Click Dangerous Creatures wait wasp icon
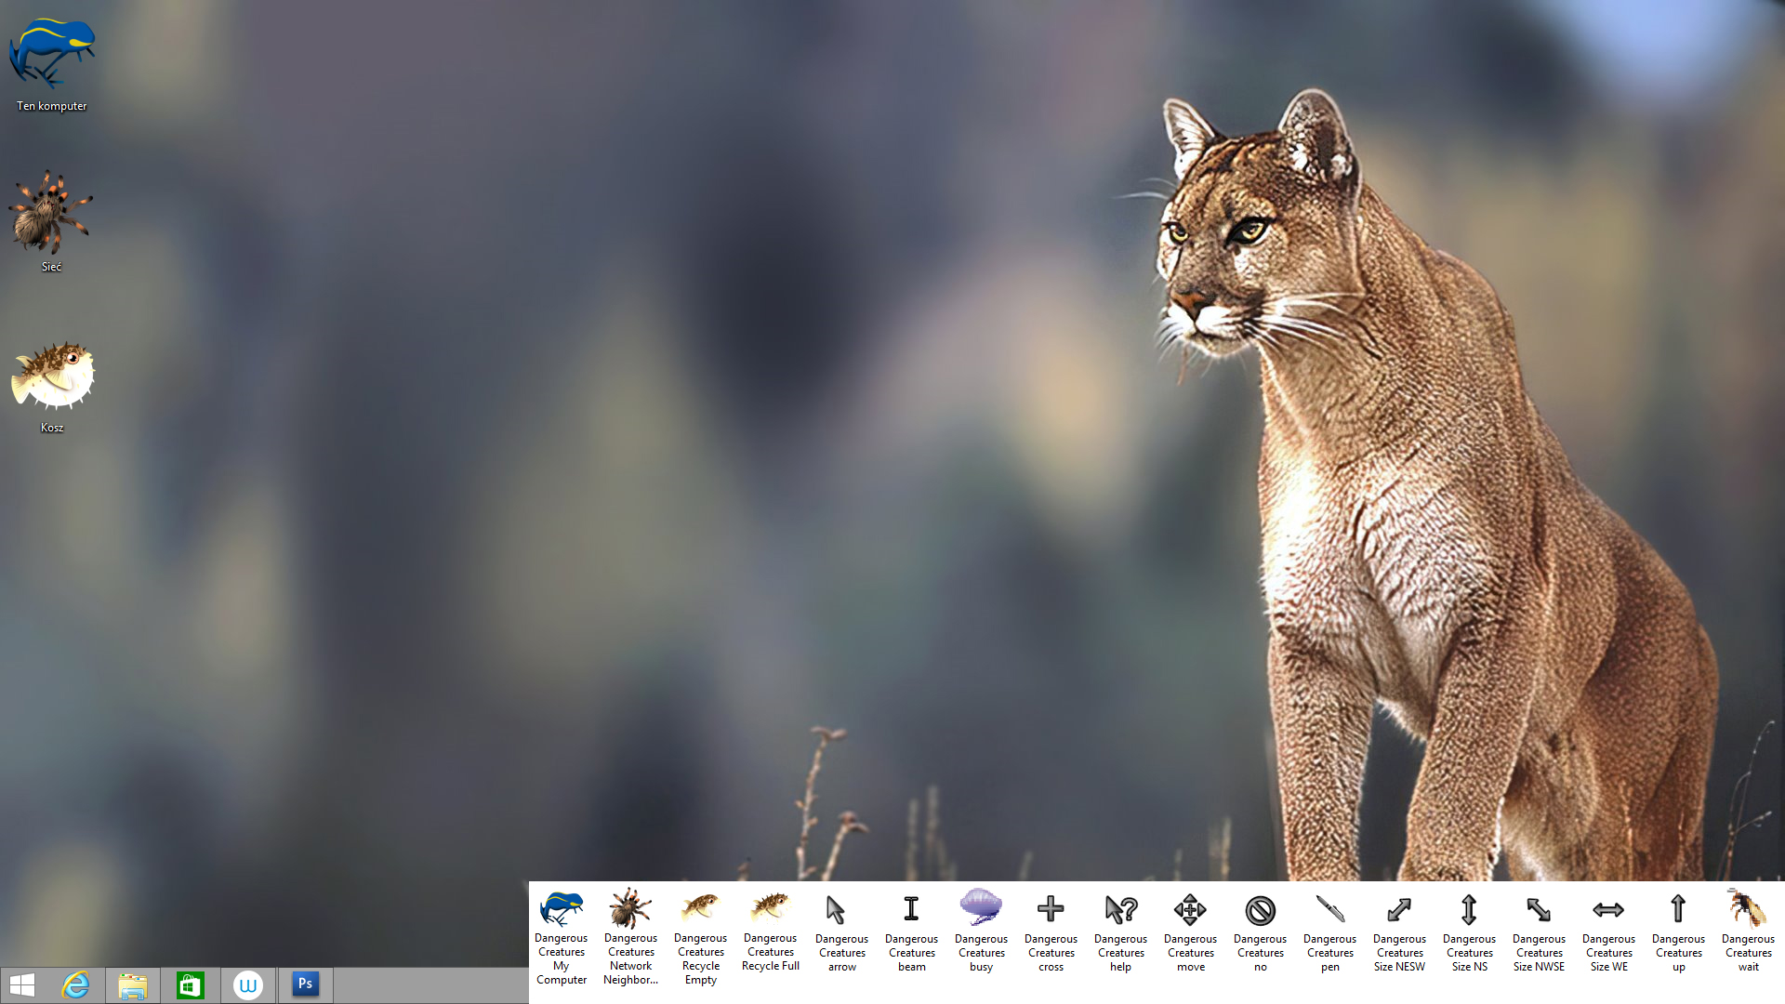The image size is (1785, 1004). pos(1748,908)
